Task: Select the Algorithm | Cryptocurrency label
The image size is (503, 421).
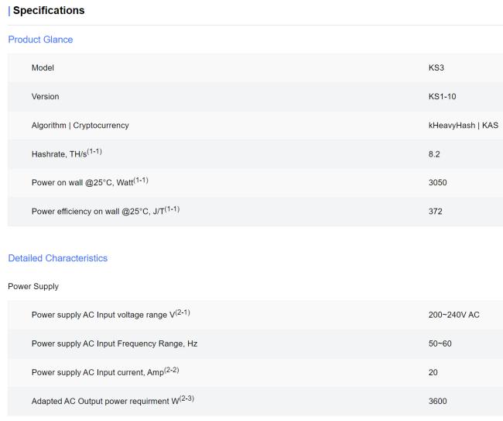Action: 80,126
